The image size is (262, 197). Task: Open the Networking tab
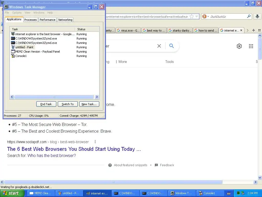click(65, 20)
